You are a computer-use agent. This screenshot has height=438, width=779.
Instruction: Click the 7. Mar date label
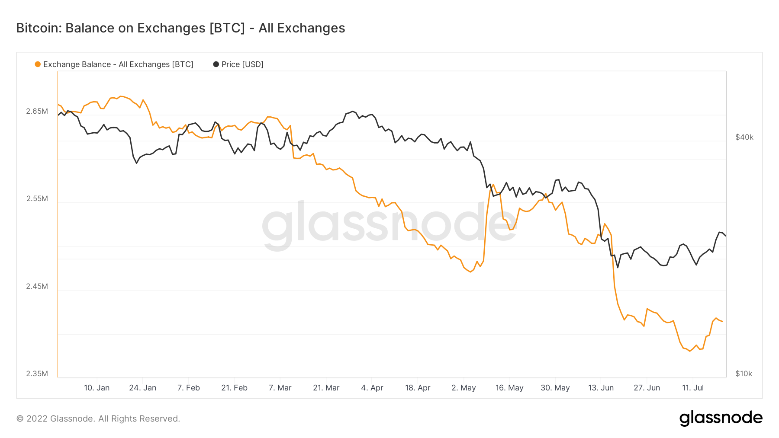280,388
